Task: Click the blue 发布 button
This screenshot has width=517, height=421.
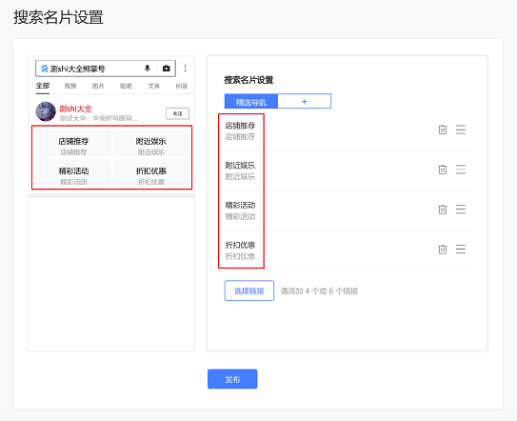Action: click(x=232, y=379)
